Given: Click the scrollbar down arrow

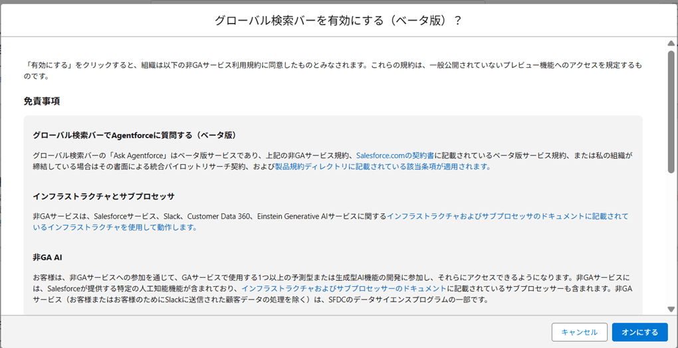Looking at the screenshot, I should coord(671,309).
